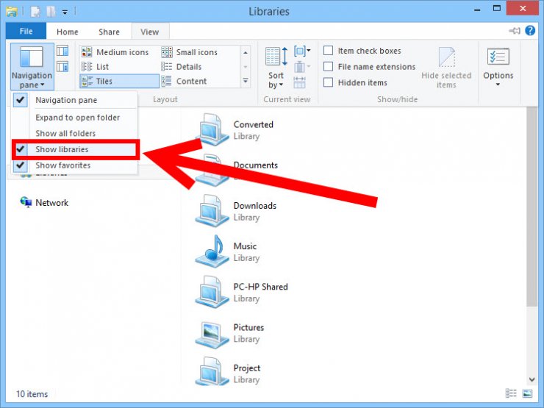Toggle the Navigation pane menu entry
The image size is (544, 408).
pos(74,100)
